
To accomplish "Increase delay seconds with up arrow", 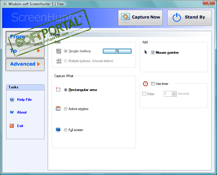I will point(174,92).
